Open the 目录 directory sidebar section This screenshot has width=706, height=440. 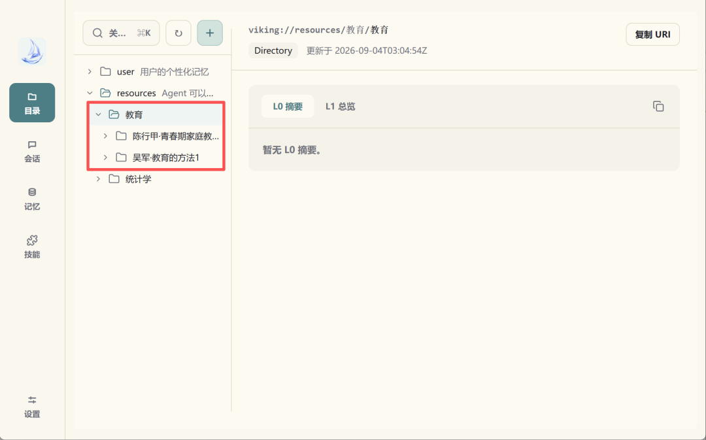(x=32, y=103)
